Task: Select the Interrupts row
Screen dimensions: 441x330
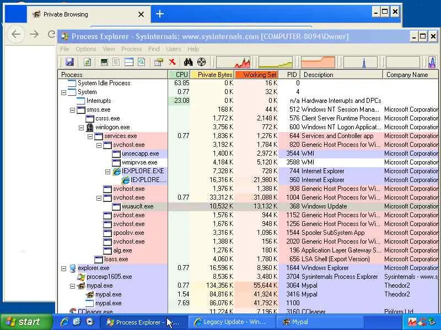Action: [x=248, y=101]
